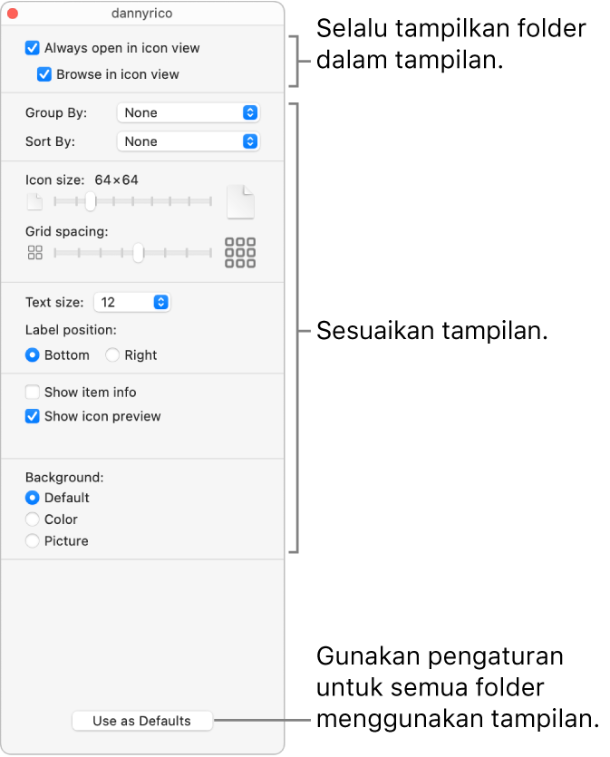The image size is (610, 757).
Task: Toggle Browse in icon view checkbox
Action: tap(44, 74)
